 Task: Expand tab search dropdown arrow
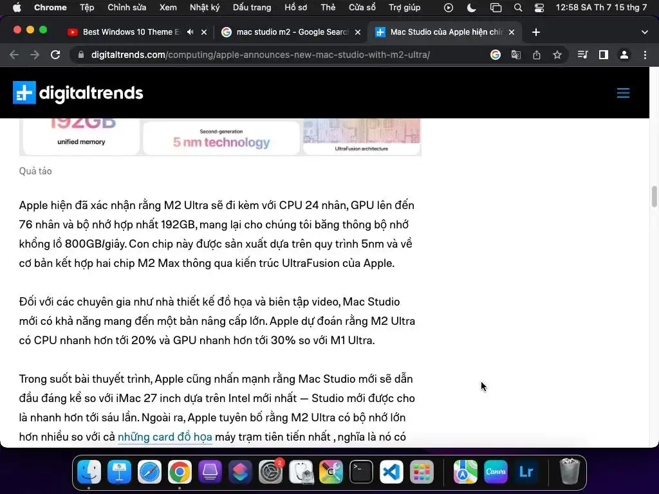pyautogui.click(x=645, y=32)
